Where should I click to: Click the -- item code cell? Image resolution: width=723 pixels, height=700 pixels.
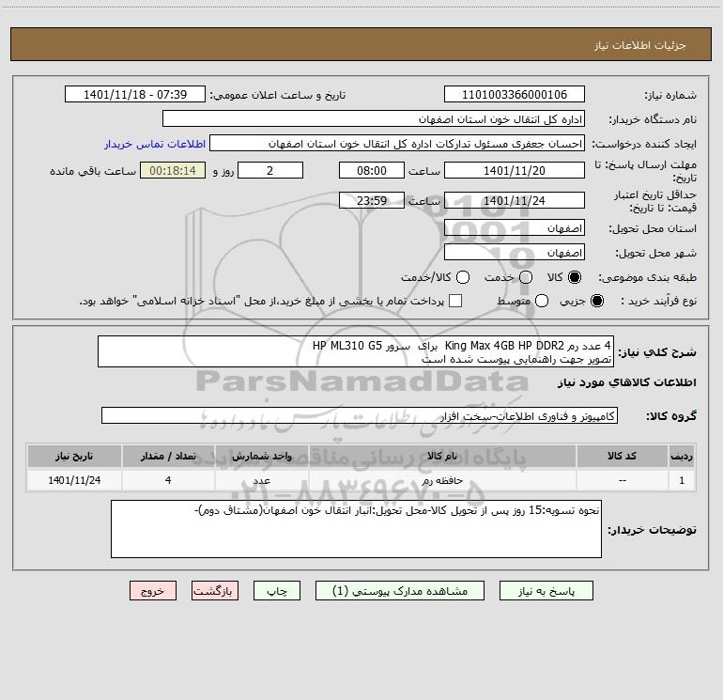coord(622,481)
